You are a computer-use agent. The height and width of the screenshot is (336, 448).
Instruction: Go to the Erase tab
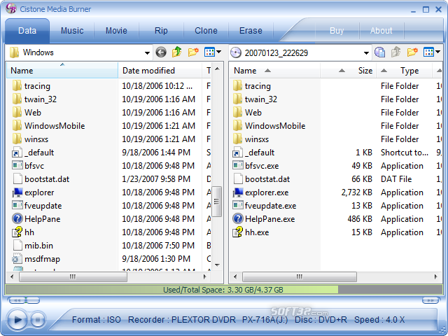click(x=251, y=31)
